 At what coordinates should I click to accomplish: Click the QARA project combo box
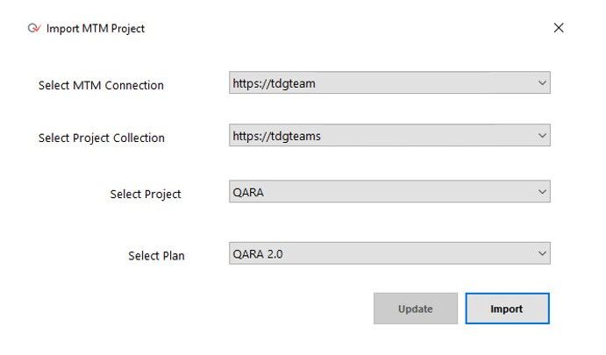pos(389,191)
